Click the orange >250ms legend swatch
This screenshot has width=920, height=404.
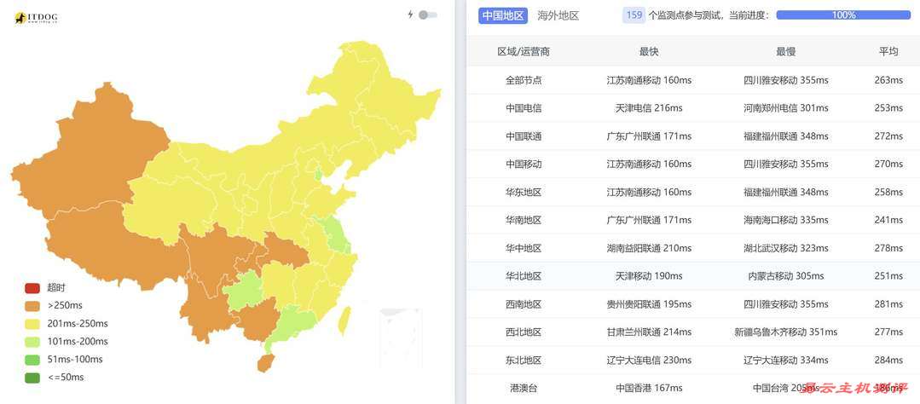tap(32, 305)
